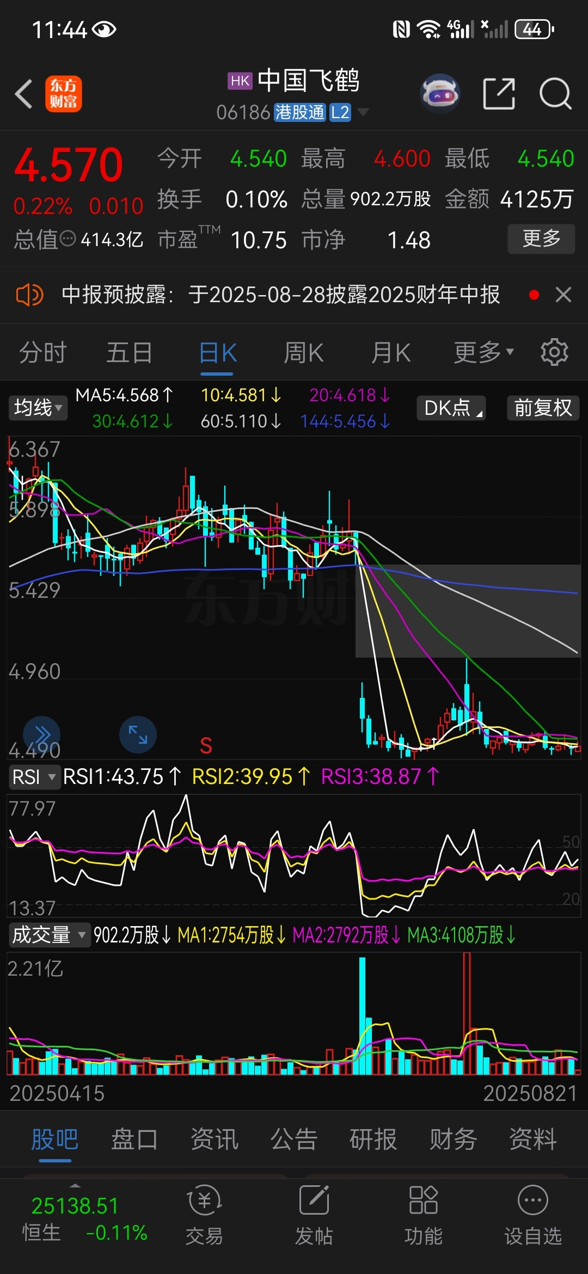Toggle 前复权 price adjustment button
Screen dimensions: 588x1274
(x=543, y=408)
